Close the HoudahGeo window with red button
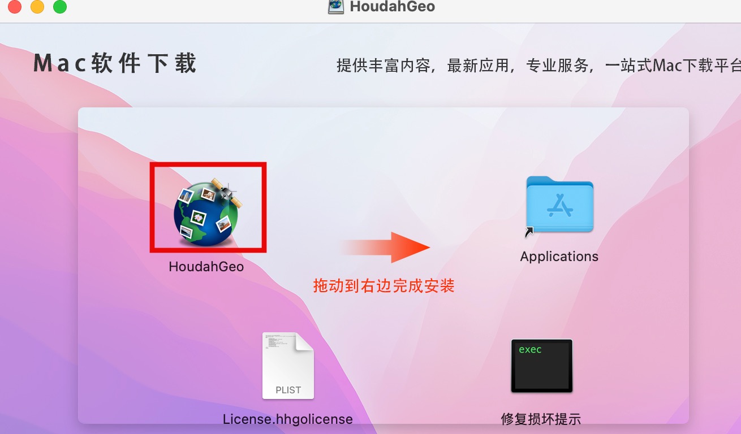The height and width of the screenshot is (434, 741). (x=14, y=7)
